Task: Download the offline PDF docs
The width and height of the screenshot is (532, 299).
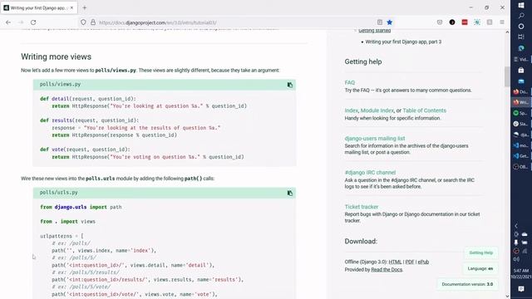Action: tap(410, 262)
